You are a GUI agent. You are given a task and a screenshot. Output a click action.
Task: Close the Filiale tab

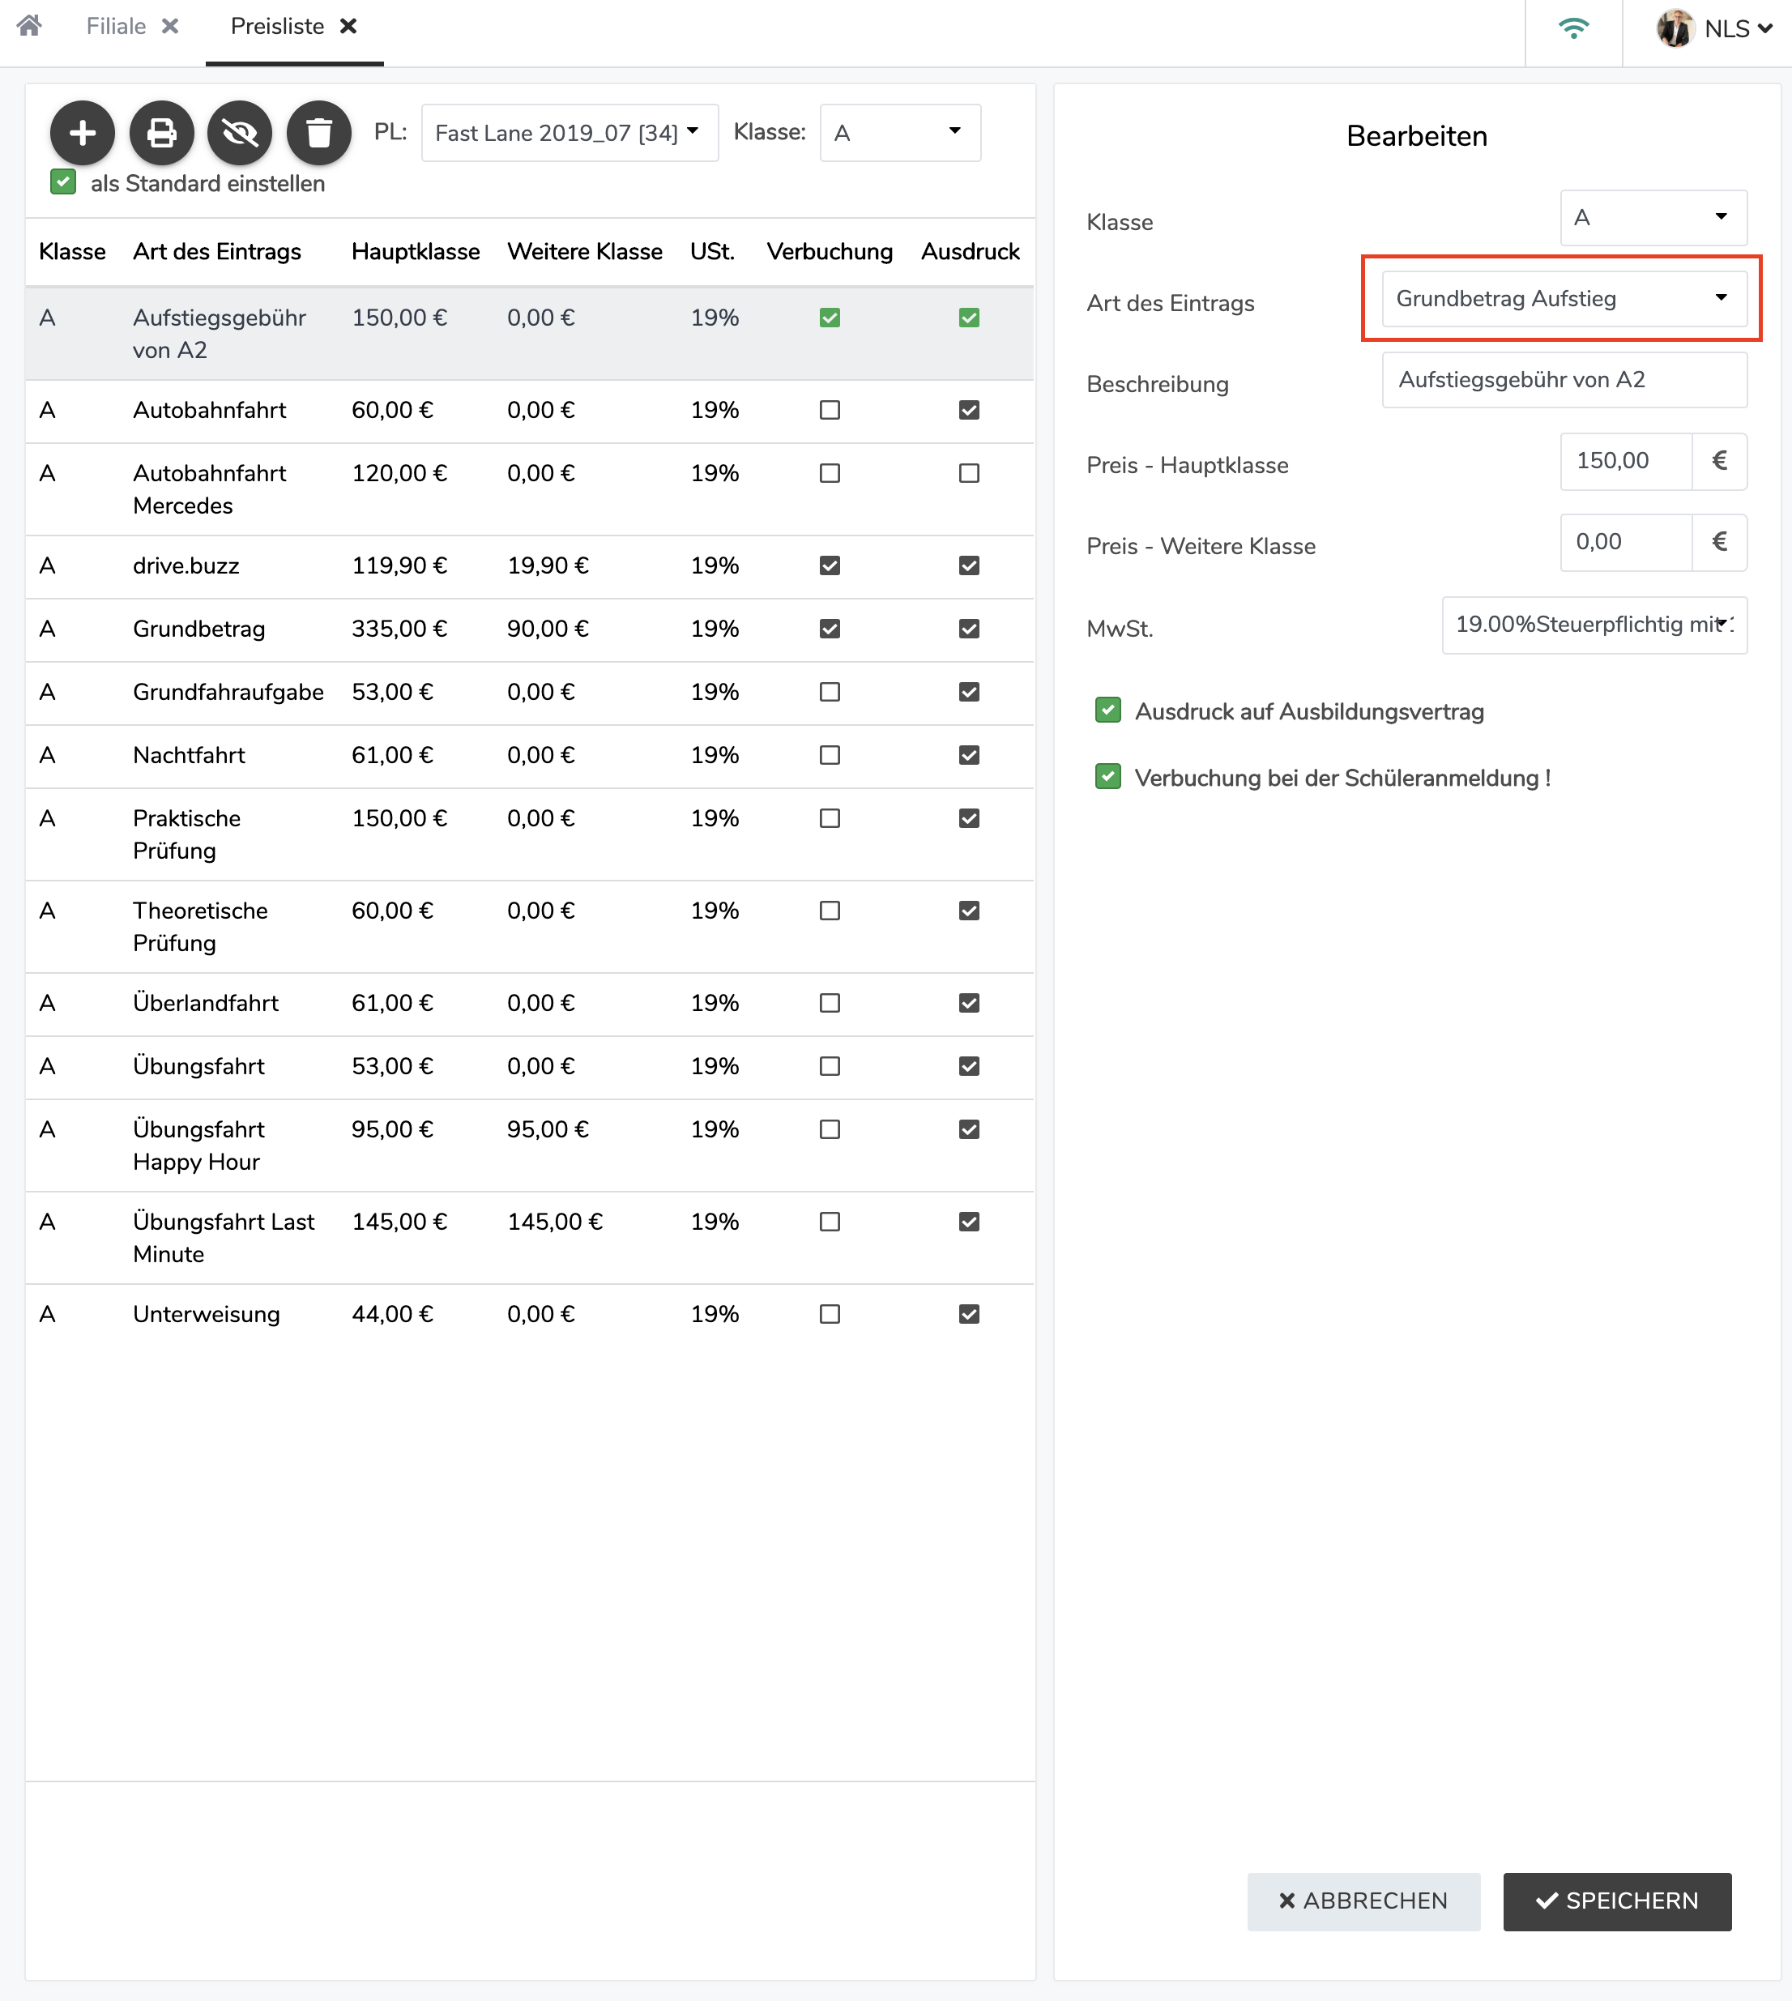[170, 27]
